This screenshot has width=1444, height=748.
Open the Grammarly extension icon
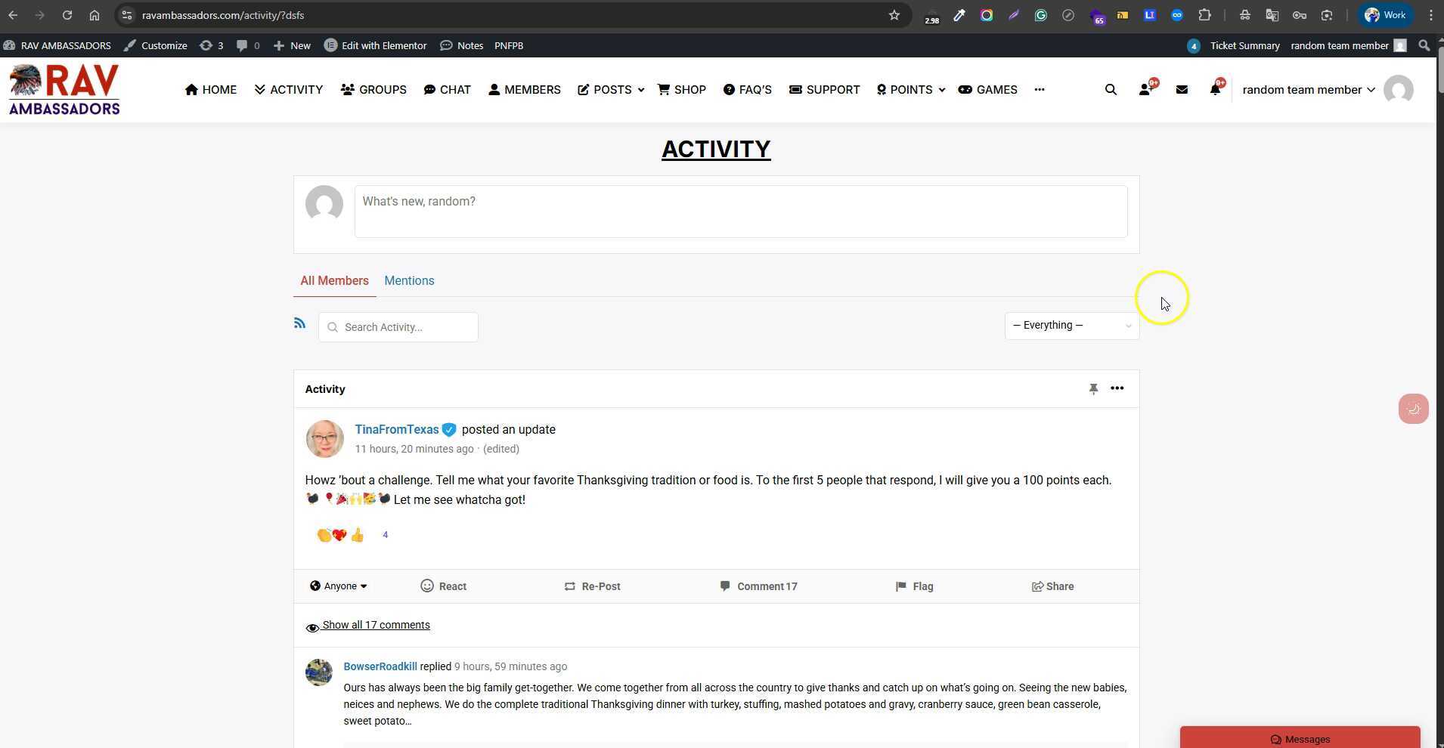coord(1041,15)
